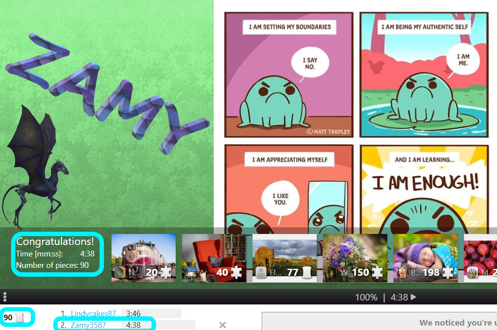Click the 'Time [mm:ss]: 4:38' result line

[x=55, y=254]
